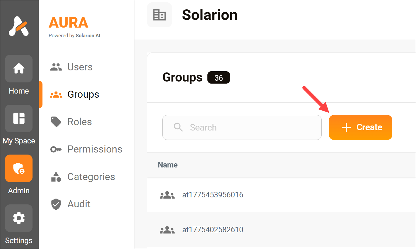Click the 36 groups count badge
The width and height of the screenshot is (416, 249).
[219, 78]
